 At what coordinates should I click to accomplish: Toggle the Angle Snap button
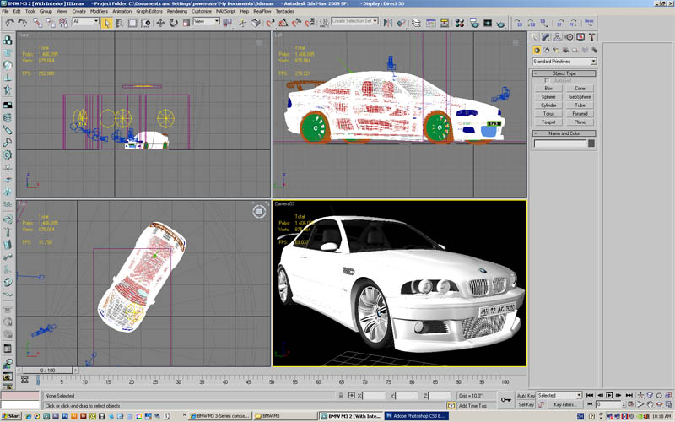pyautogui.click(x=283, y=23)
